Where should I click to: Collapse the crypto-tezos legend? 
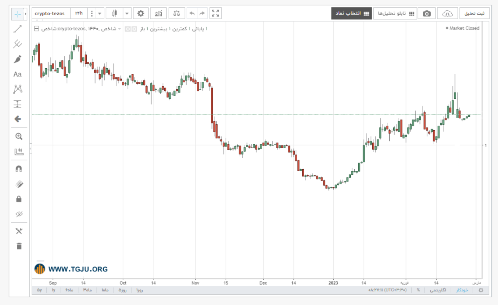pyautogui.click(x=36, y=29)
